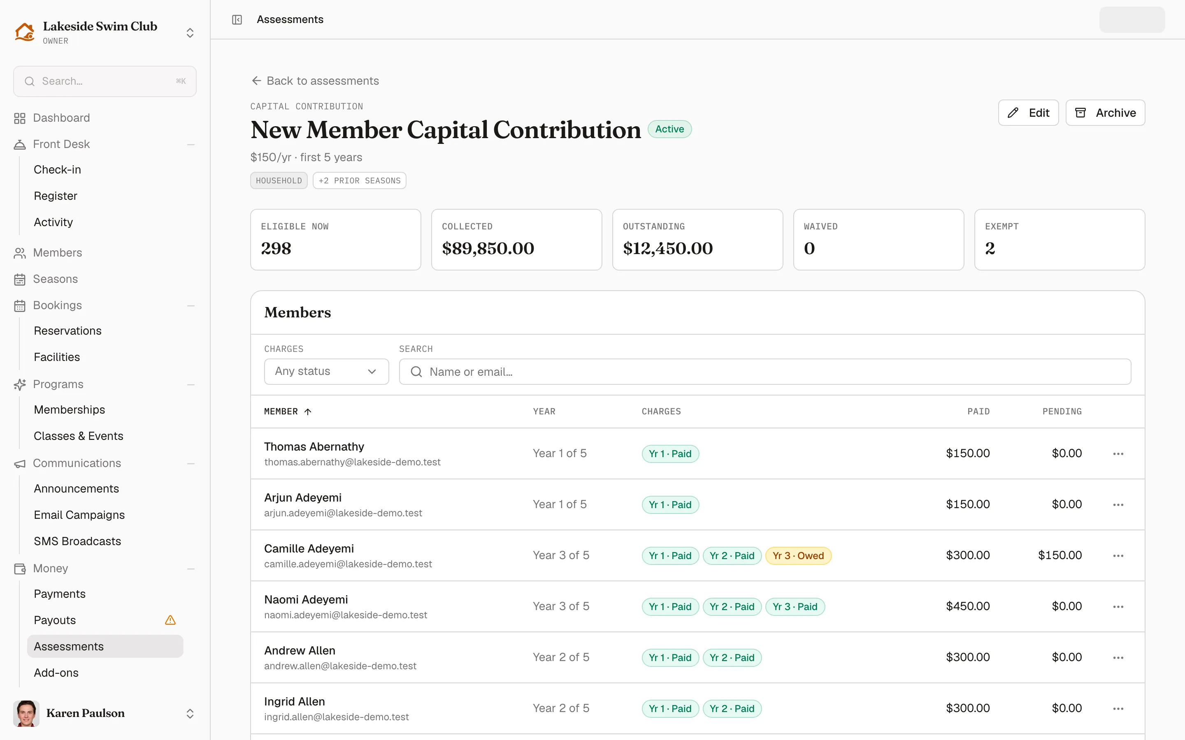1185x740 pixels.
Task: Click Karen Paulson's avatar photo
Action: (x=26, y=713)
